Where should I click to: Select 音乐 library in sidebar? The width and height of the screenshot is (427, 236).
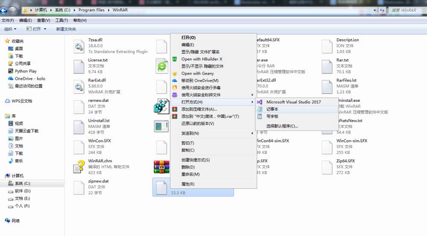pos(19,161)
